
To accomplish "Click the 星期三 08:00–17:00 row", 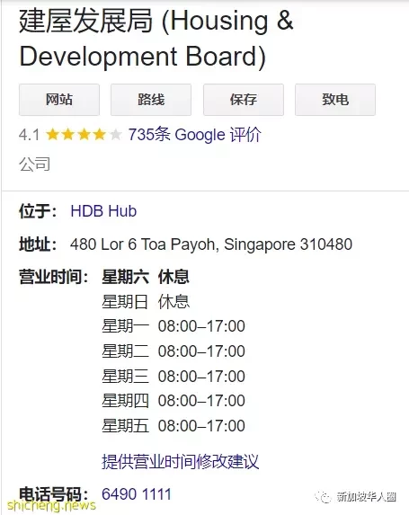I will pyautogui.click(x=173, y=376).
